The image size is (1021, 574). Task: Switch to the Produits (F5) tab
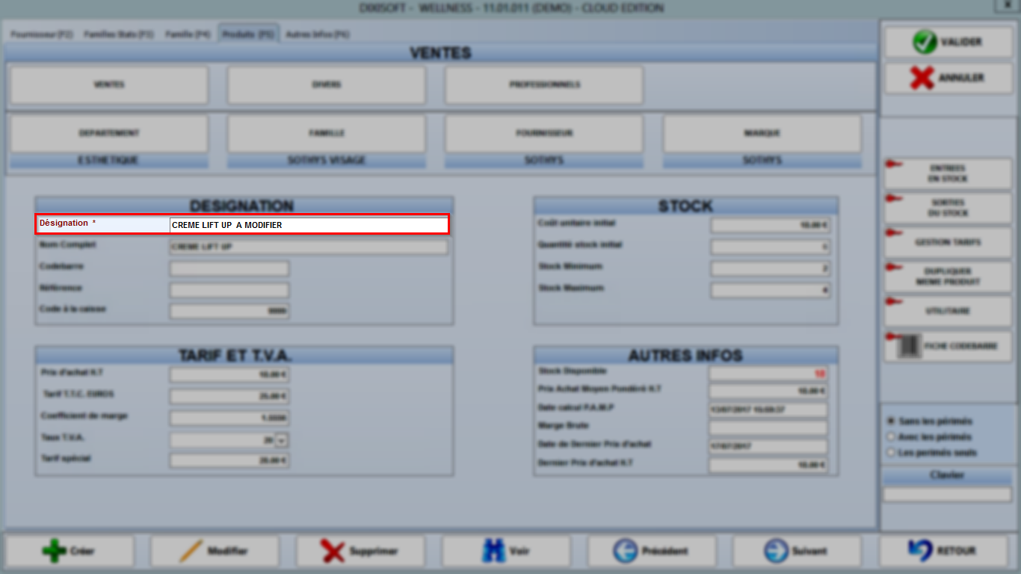pos(248,34)
